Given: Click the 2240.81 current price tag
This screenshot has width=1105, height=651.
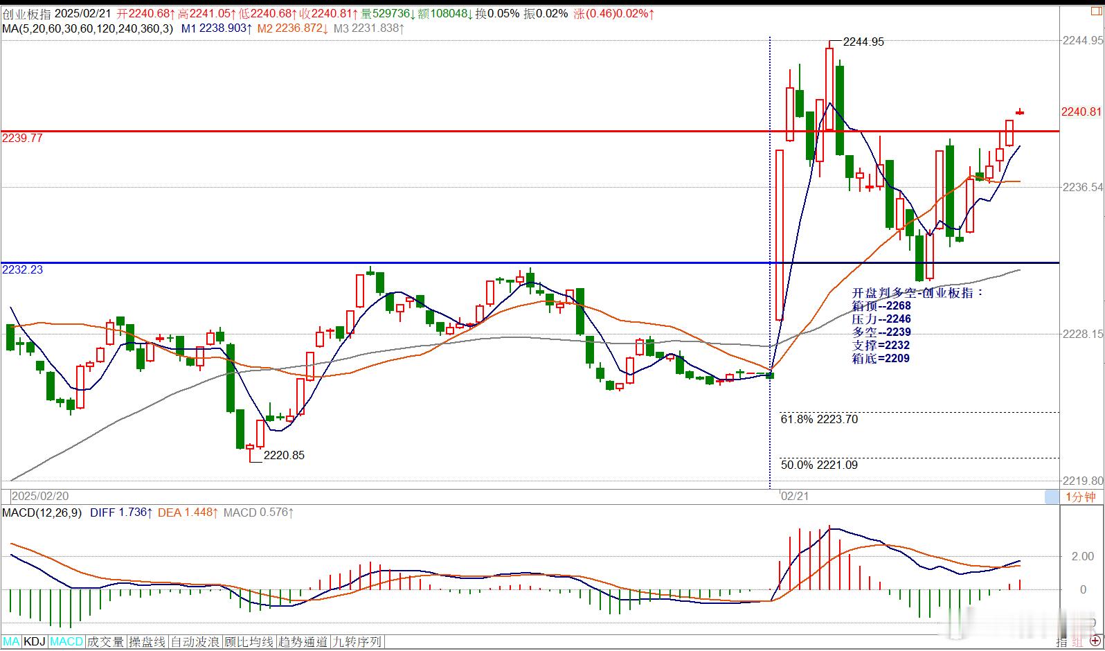Looking at the screenshot, I should click(1081, 112).
